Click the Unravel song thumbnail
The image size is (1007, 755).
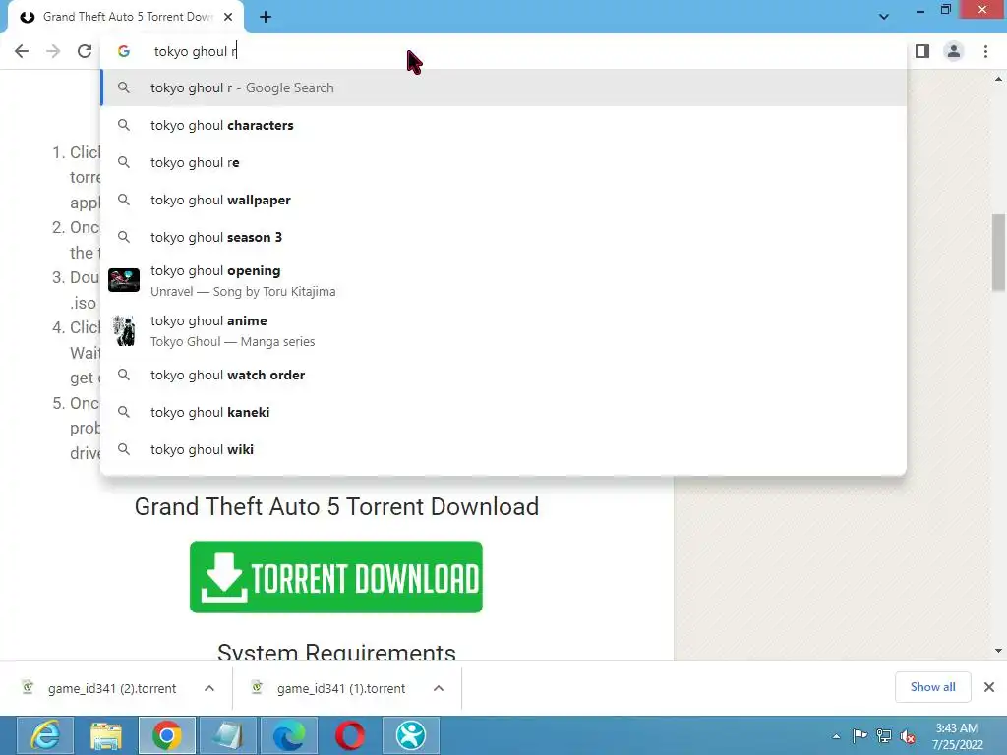point(124,280)
